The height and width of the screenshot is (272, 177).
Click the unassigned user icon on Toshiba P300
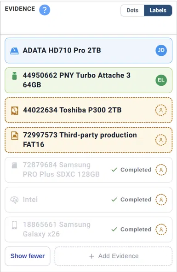161,110
